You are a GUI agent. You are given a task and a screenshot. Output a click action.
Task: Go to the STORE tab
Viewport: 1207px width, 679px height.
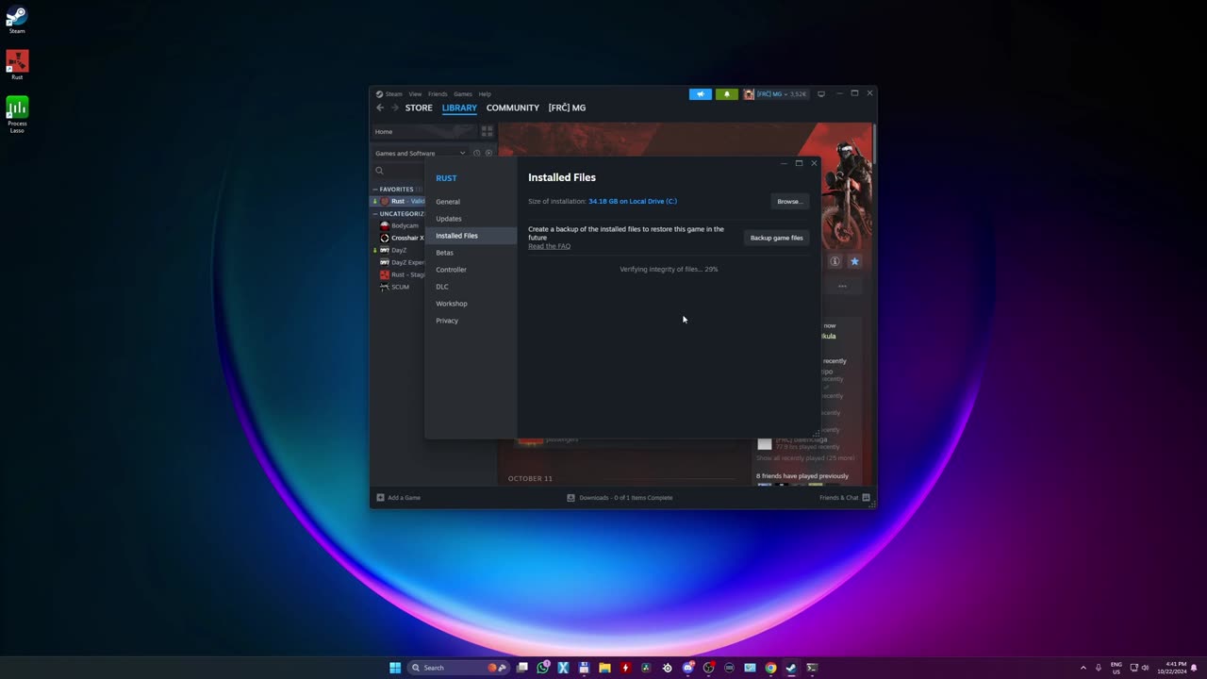(419, 108)
